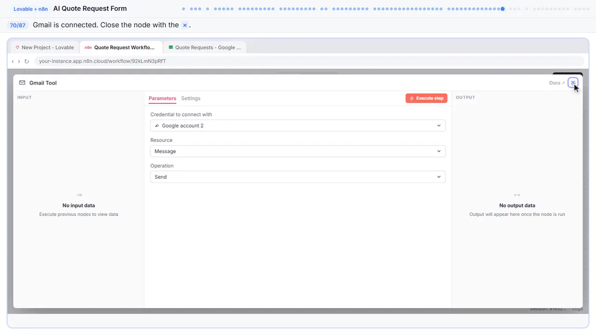Click the no input data arrow icon
This screenshot has width=596, height=335.
click(79, 195)
